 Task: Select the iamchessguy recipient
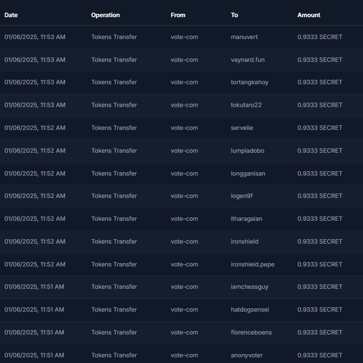coord(250,287)
